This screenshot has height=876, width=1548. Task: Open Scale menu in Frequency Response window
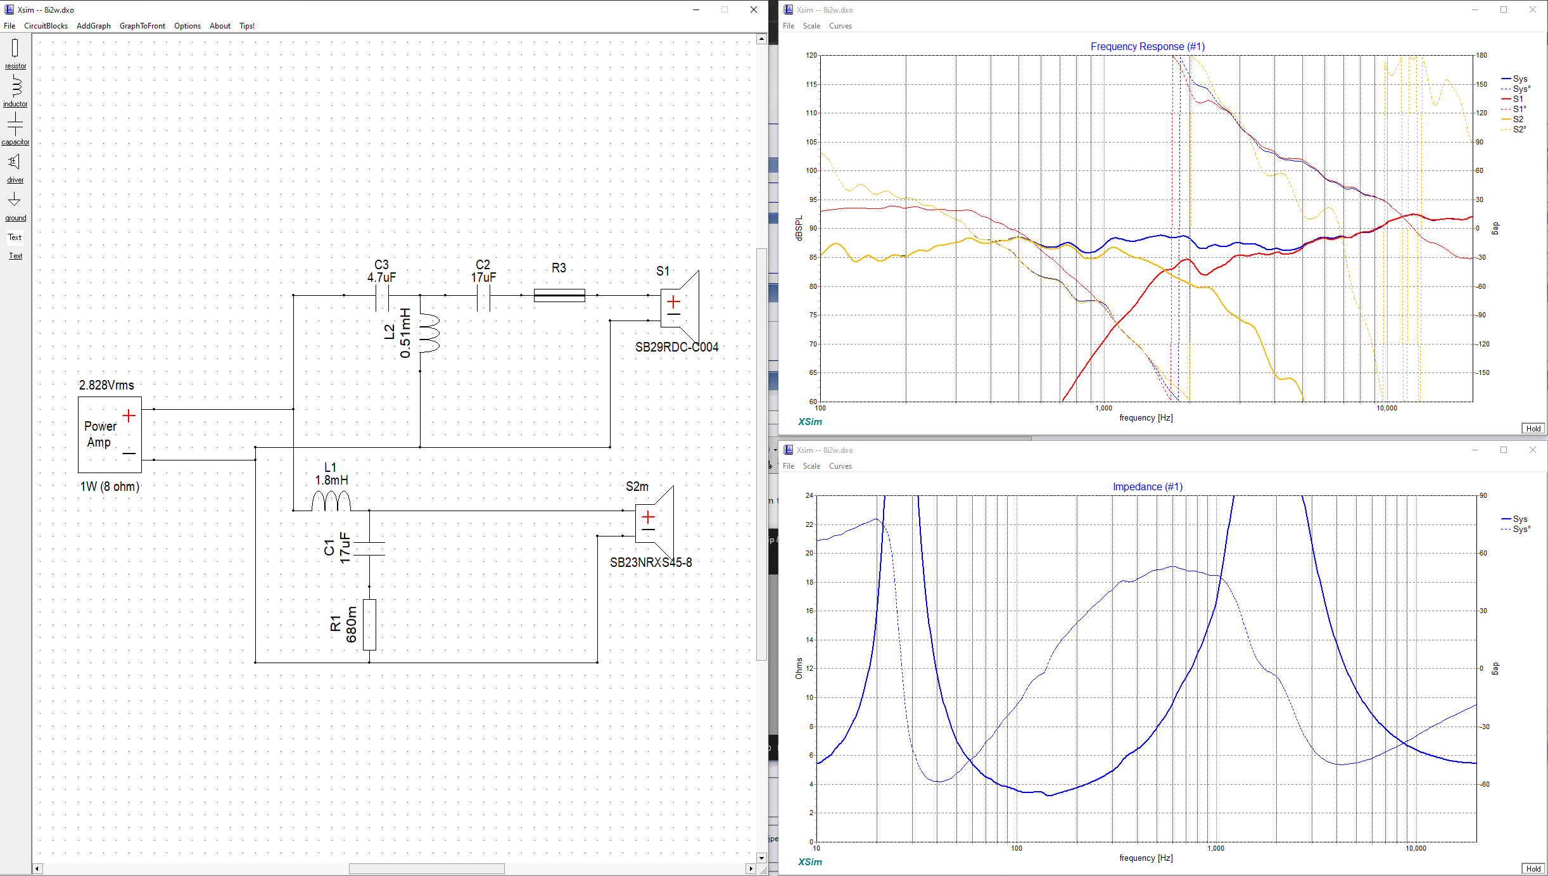[x=811, y=26]
